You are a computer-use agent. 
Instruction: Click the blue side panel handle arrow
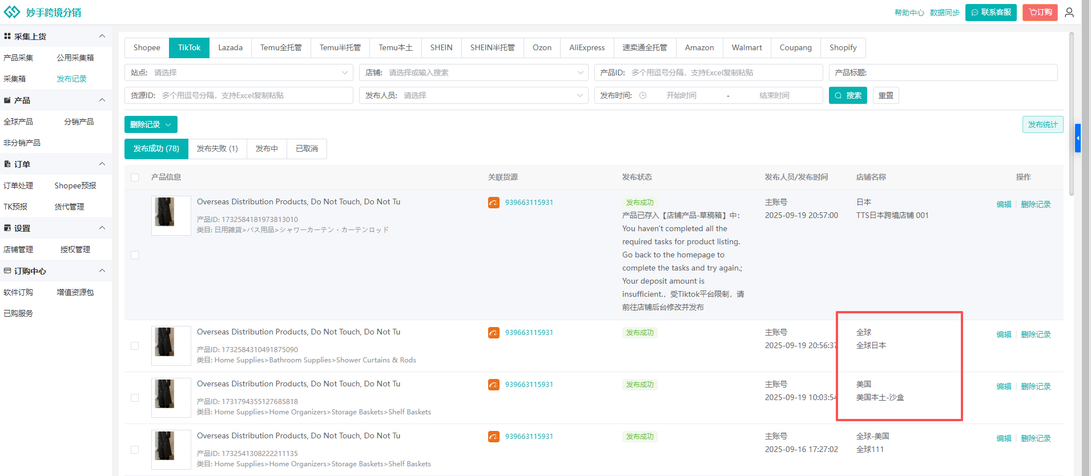click(x=1078, y=138)
